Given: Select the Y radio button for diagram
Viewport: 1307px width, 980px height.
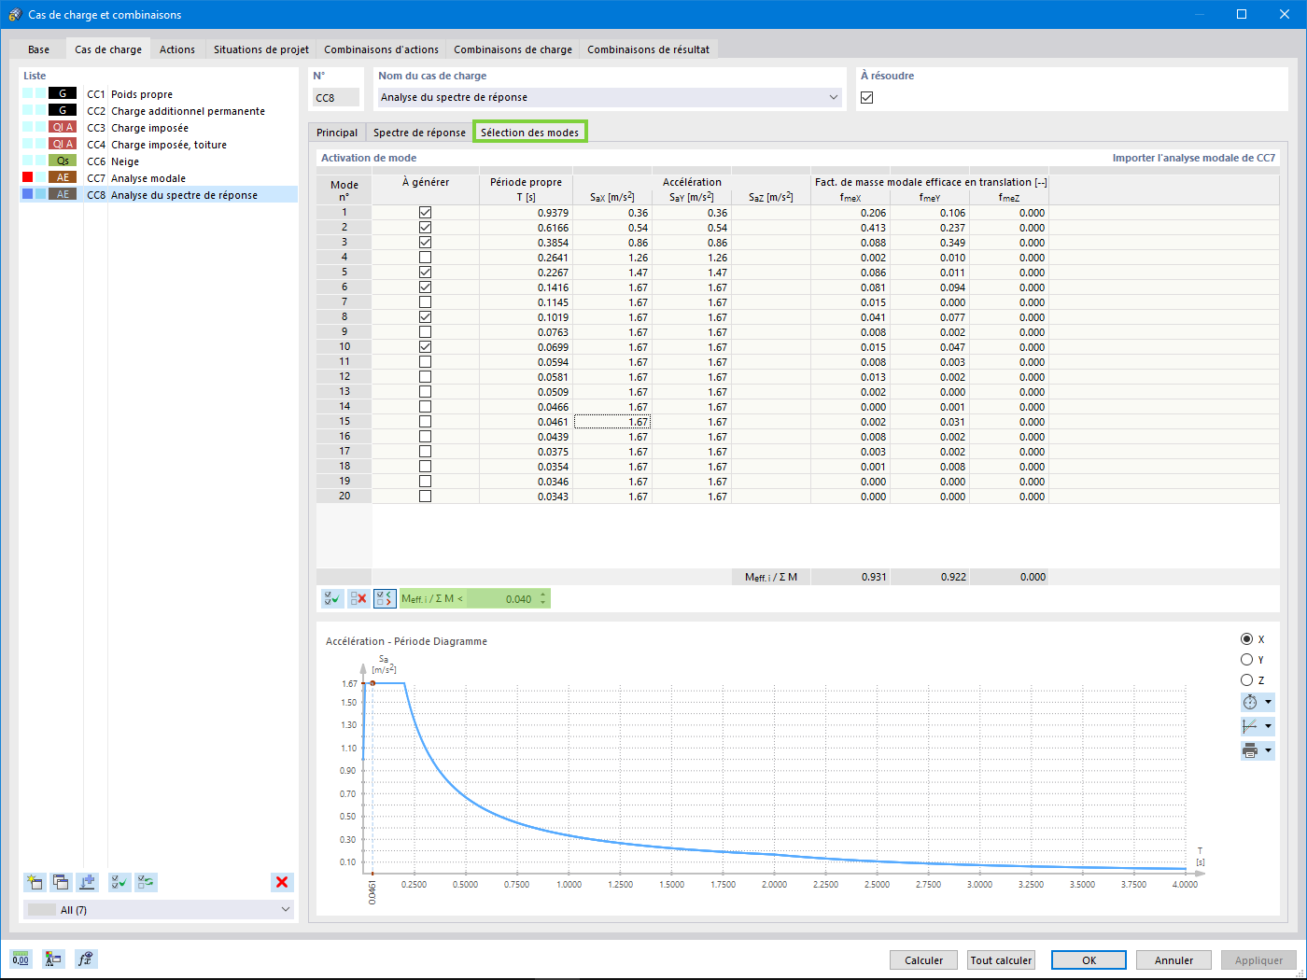Looking at the screenshot, I should 1246,660.
